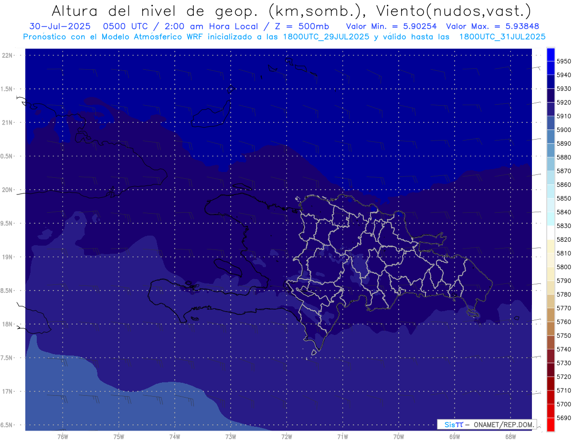Select the "Valor Min. = 5.90254" text
This screenshot has width=573, height=443.
tap(392, 26)
